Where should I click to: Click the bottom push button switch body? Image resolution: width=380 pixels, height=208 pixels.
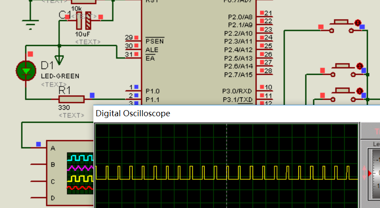(343, 95)
